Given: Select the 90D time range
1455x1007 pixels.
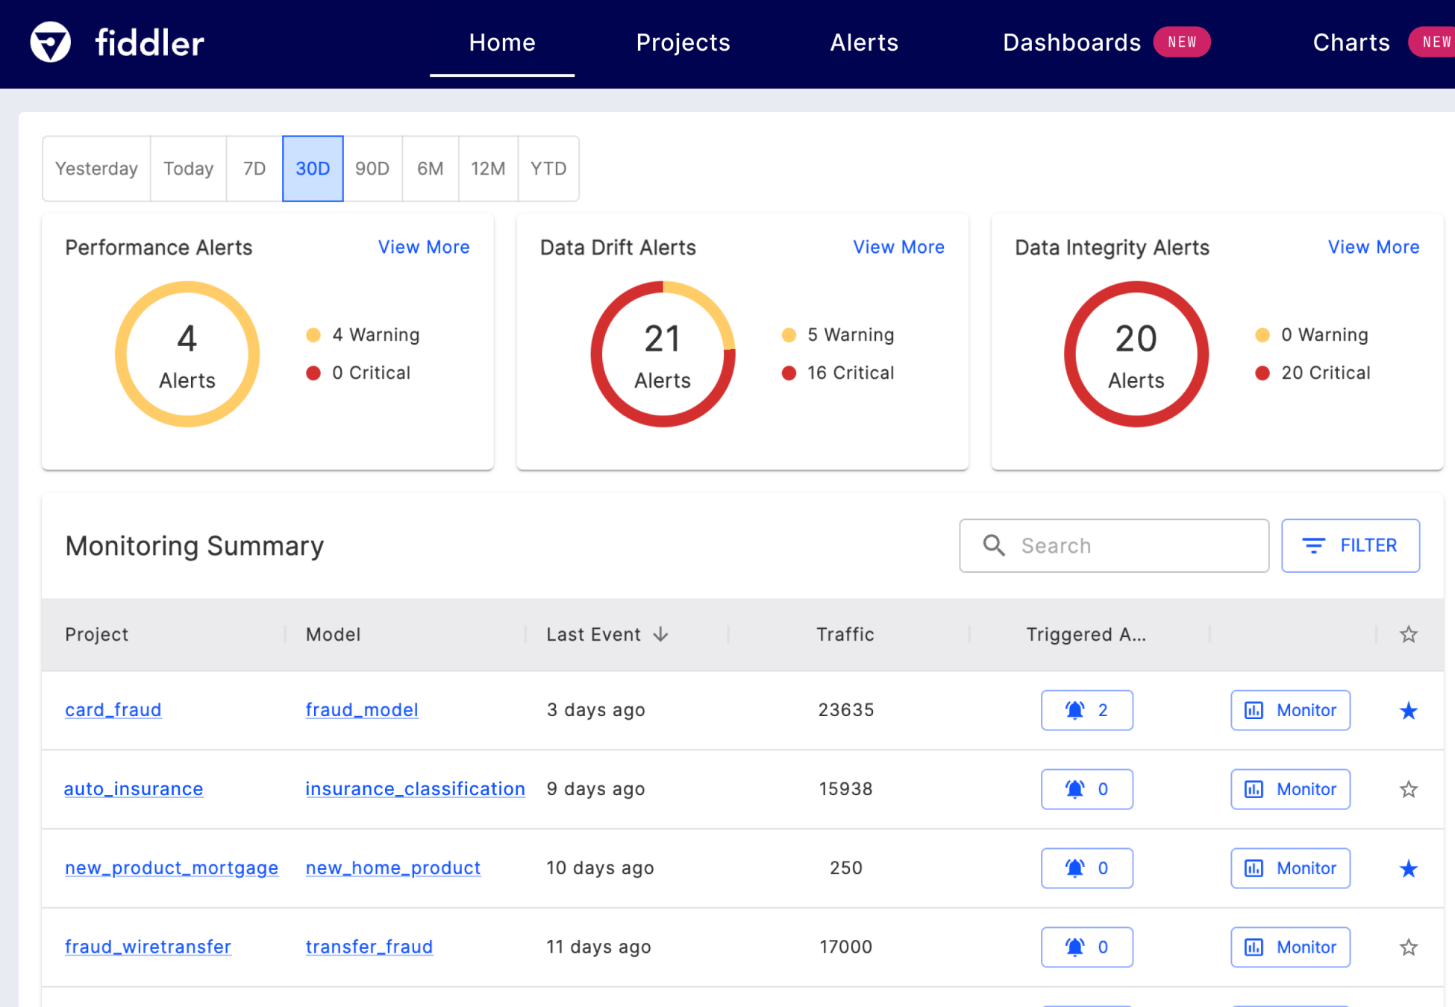Looking at the screenshot, I should 372,169.
